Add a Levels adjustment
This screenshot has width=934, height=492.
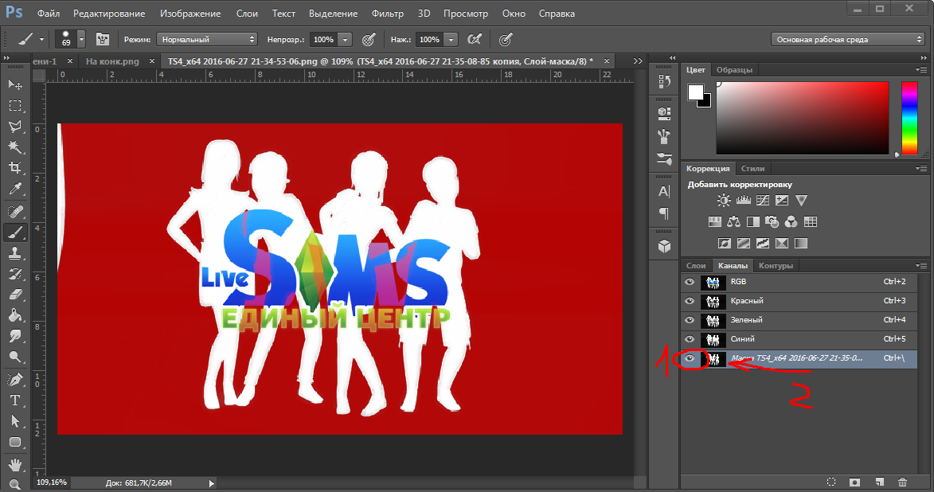click(744, 201)
